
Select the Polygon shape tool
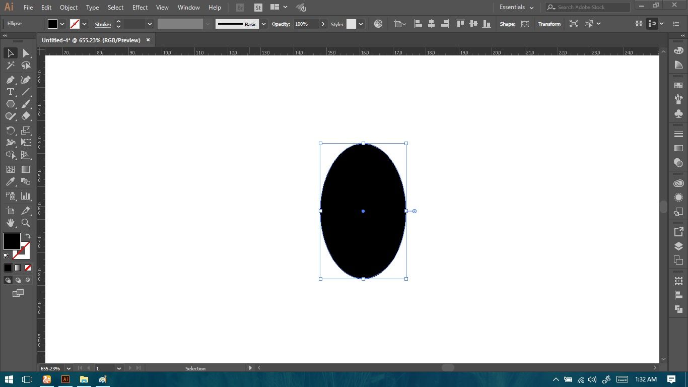(10, 104)
